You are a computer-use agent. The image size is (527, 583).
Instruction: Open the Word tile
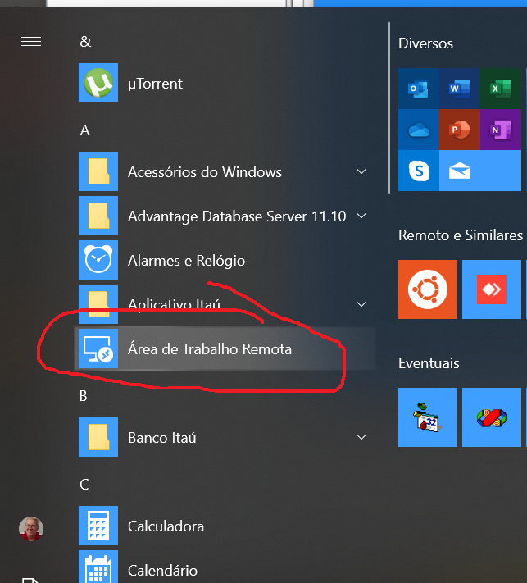coord(459,89)
